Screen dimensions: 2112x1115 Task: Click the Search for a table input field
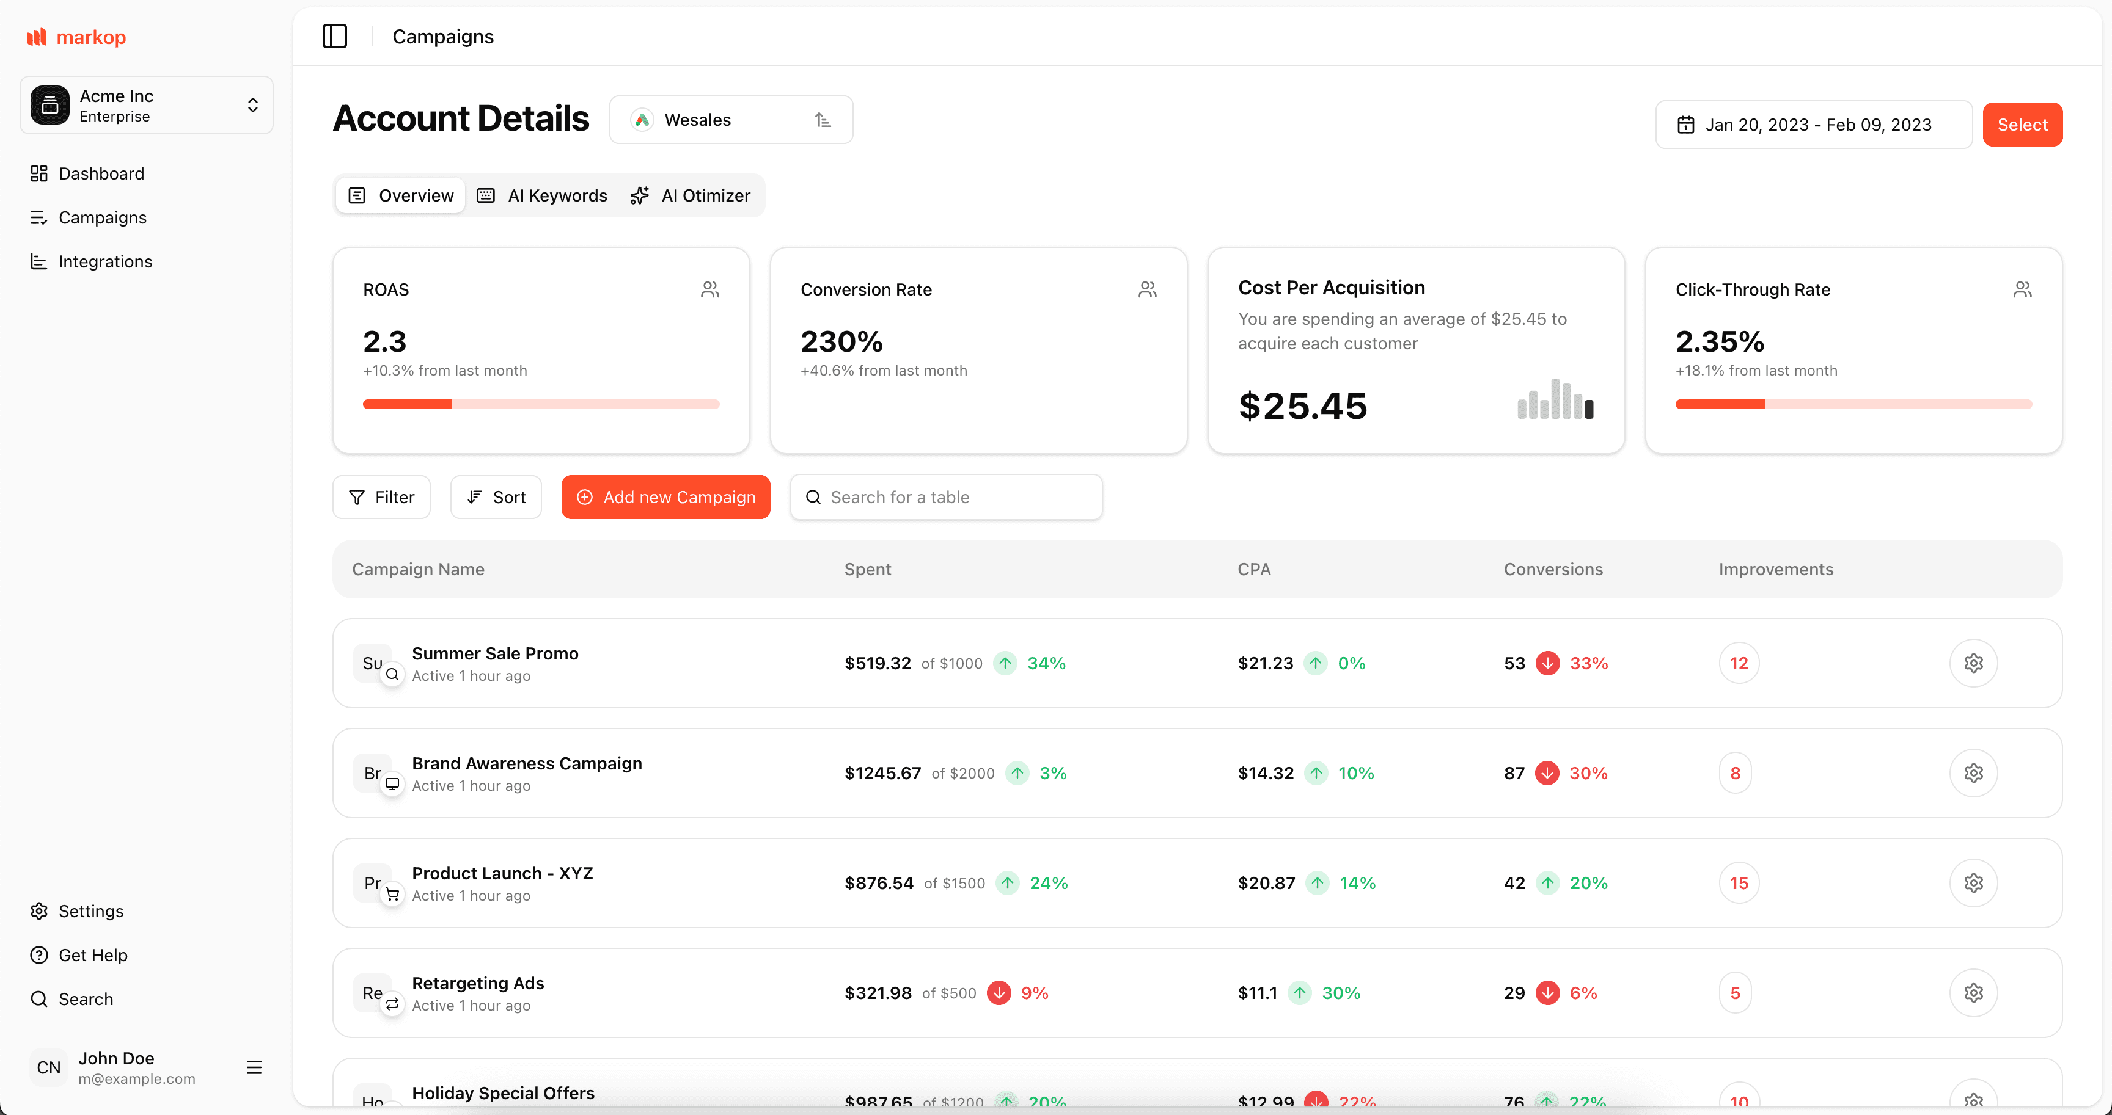[946, 496]
